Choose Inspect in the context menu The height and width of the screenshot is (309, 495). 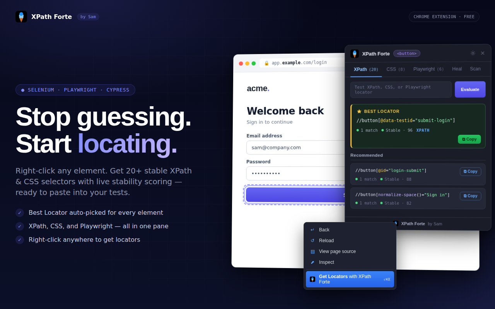350,262
